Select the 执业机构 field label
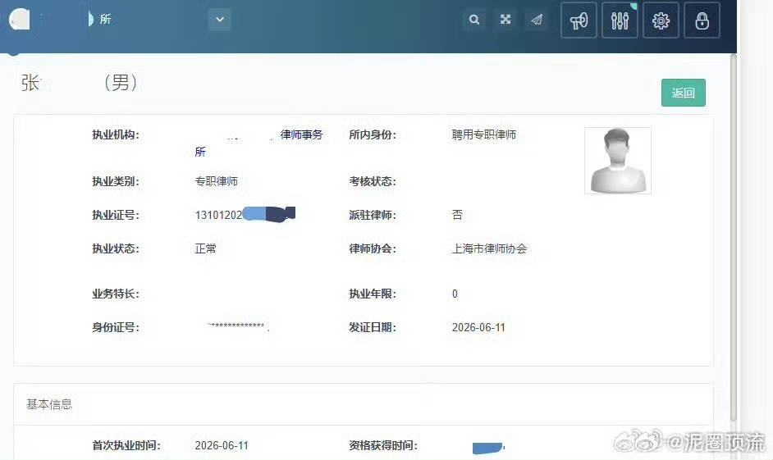773x460 pixels. (x=116, y=135)
